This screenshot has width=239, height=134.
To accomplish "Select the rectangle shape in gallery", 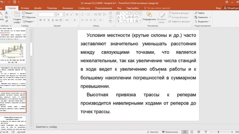I will 129,13.
